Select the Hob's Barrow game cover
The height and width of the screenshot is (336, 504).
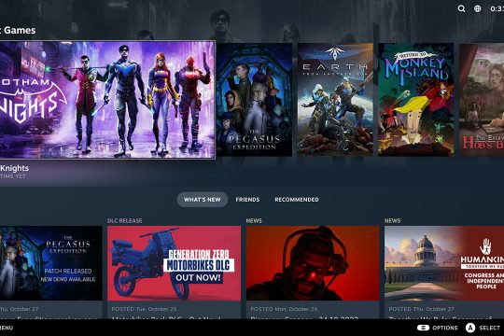click(x=482, y=100)
